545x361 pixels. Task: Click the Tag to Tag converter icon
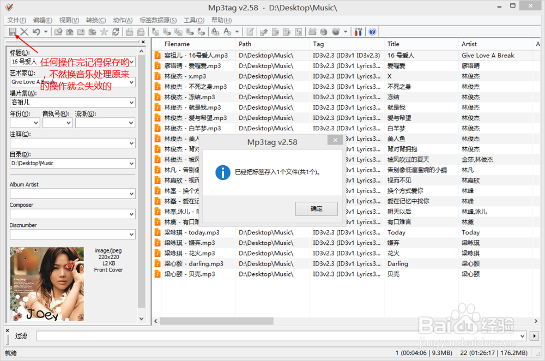click(x=201, y=32)
